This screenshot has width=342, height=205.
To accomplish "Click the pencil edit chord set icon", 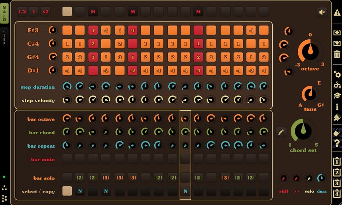I will point(281,132).
